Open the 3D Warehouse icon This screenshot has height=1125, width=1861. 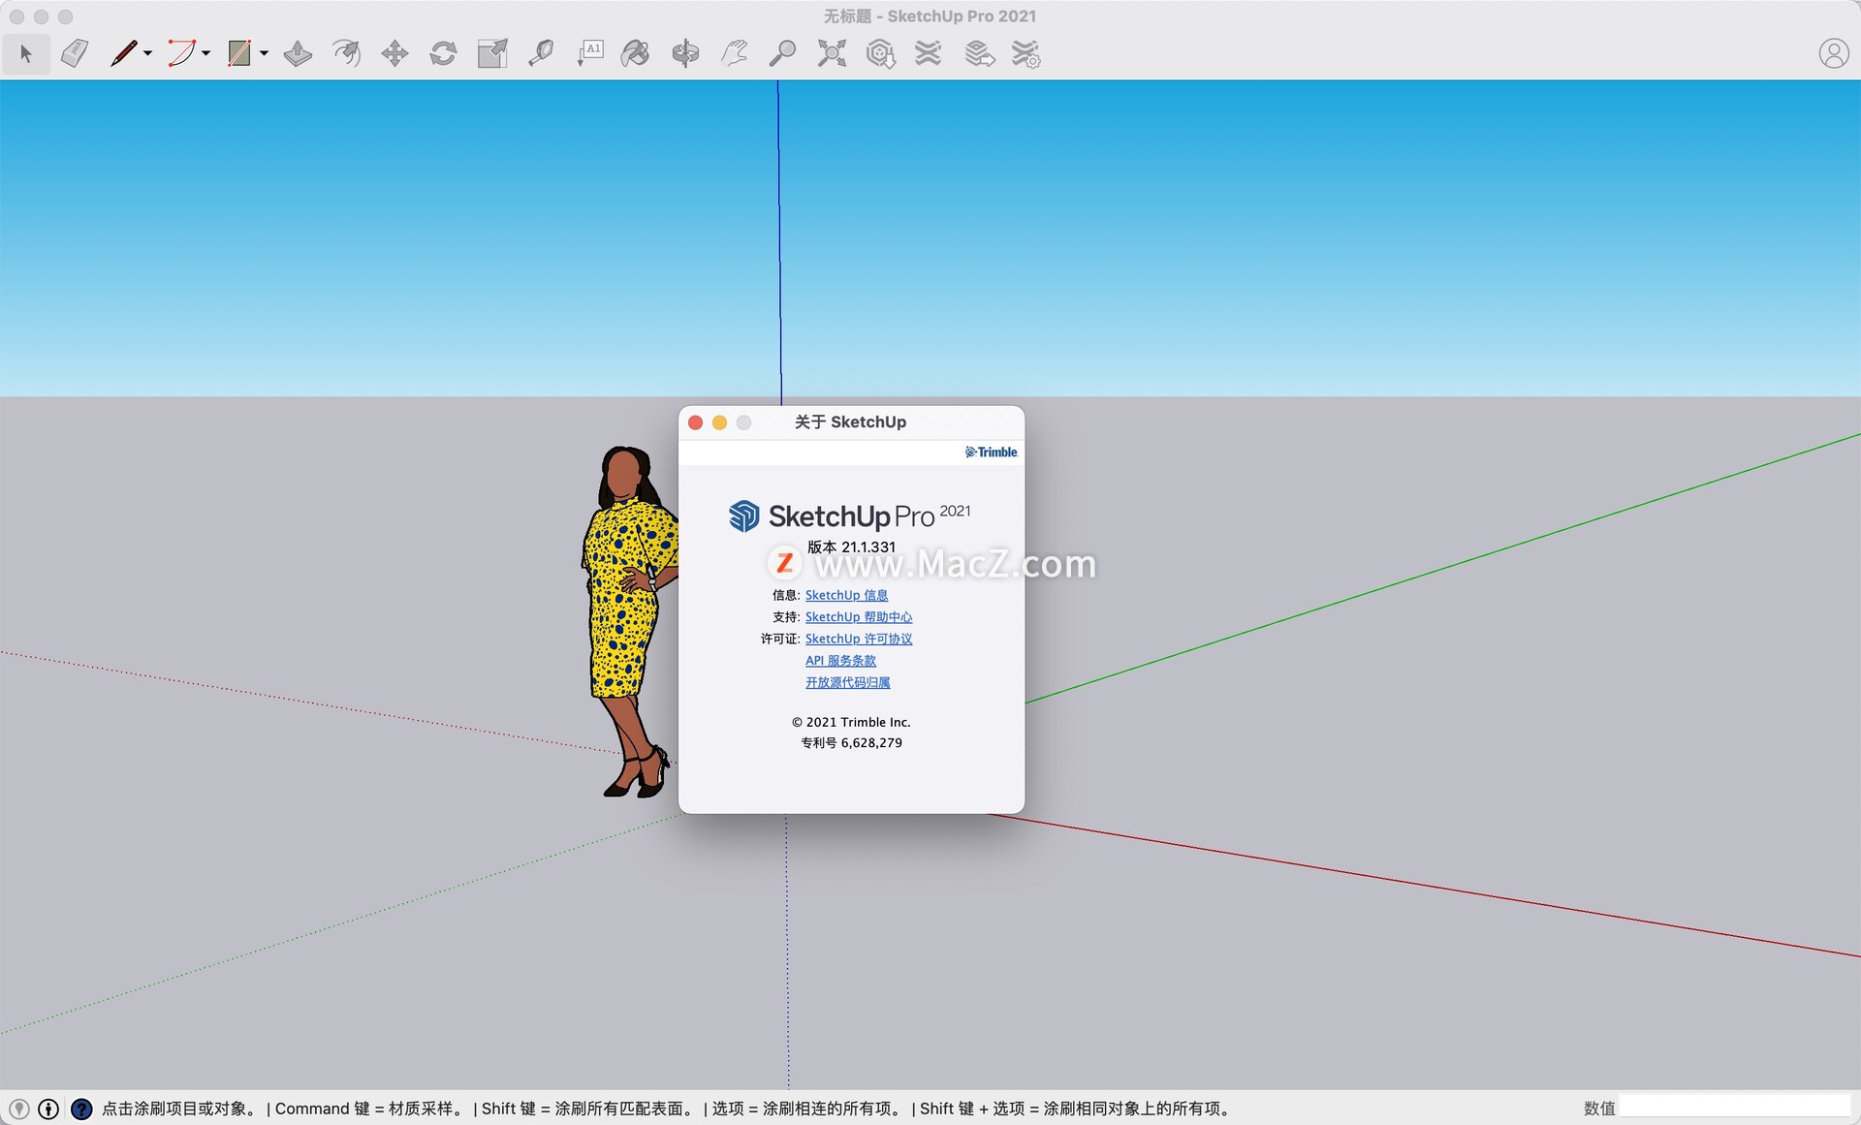[x=880, y=53]
